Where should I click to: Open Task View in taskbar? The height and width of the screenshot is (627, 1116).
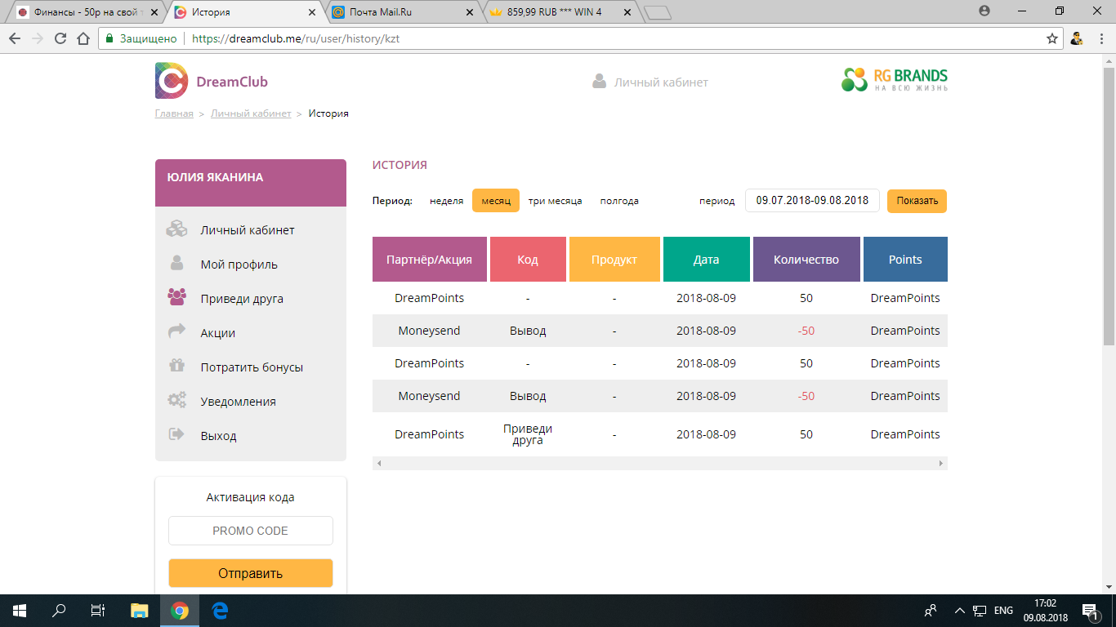click(98, 610)
